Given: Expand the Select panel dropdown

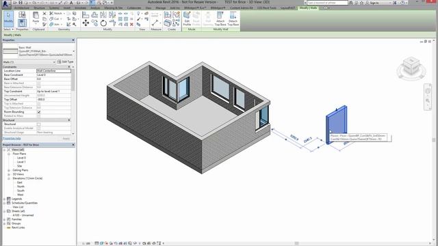Looking at the screenshot, I should click(x=8, y=29).
